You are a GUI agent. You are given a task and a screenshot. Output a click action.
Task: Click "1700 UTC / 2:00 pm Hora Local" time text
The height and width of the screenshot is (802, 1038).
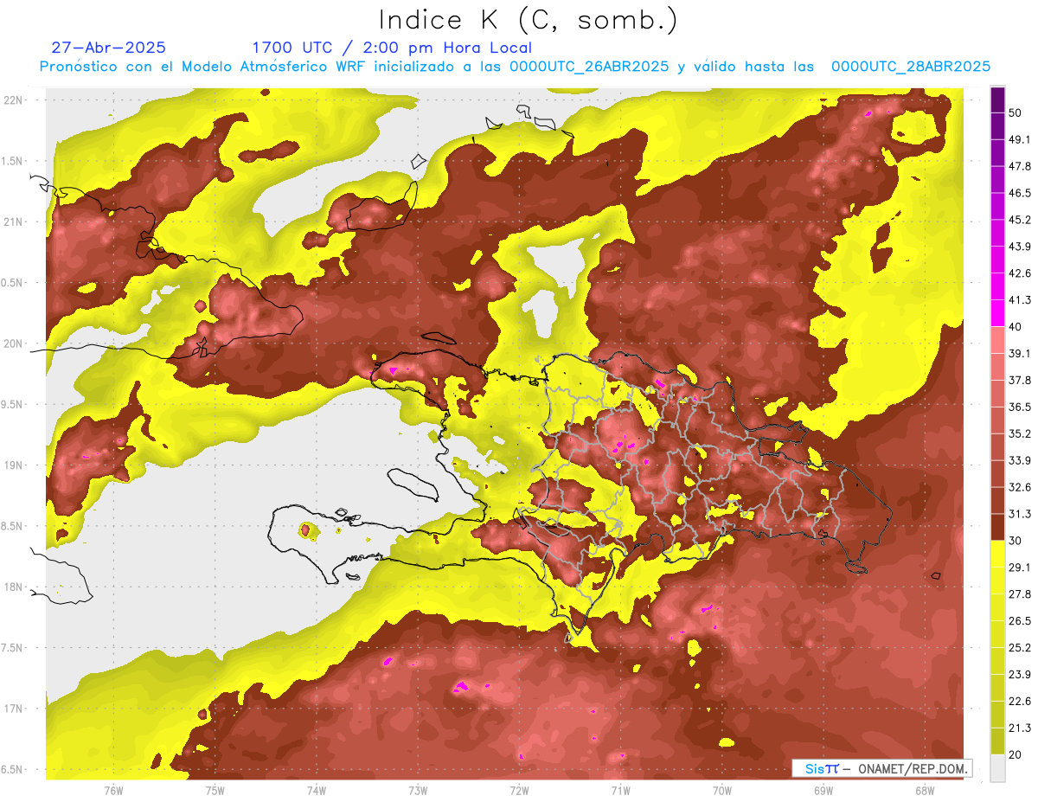pyautogui.click(x=392, y=48)
